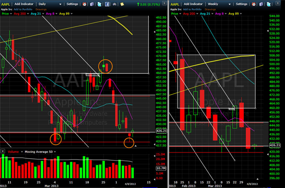Click 10.7M volume value label
This screenshot has height=188, width=285.
[161, 168]
